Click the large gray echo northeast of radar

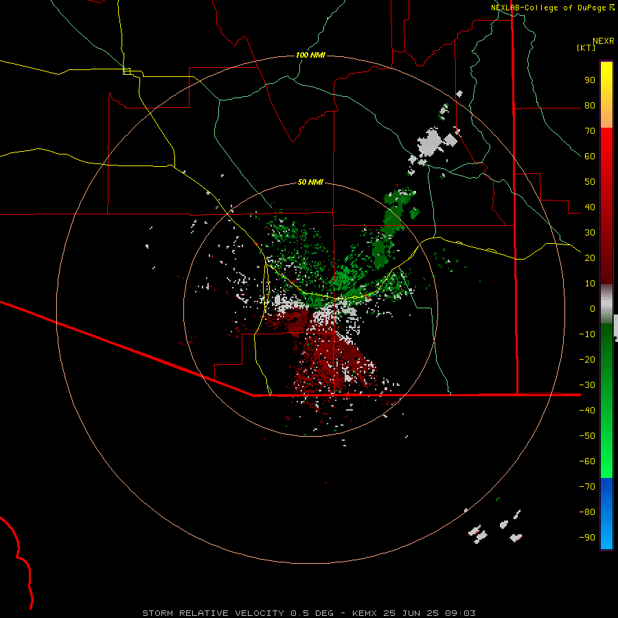[x=429, y=141]
